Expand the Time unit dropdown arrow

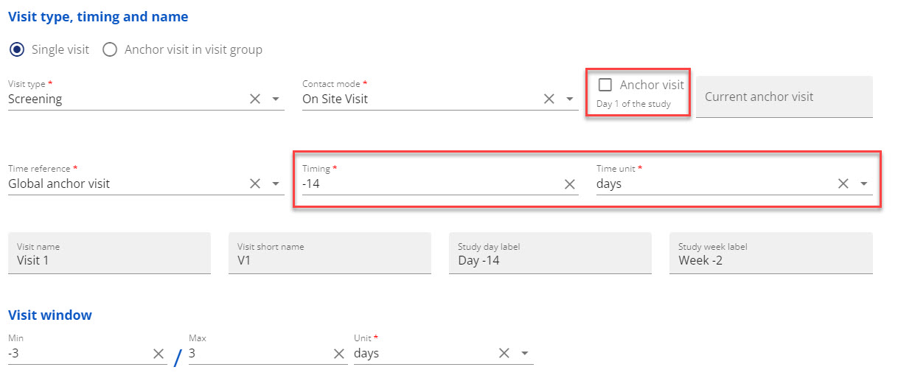(864, 183)
